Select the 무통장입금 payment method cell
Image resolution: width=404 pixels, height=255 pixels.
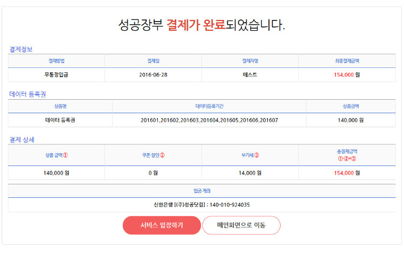point(57,75)
